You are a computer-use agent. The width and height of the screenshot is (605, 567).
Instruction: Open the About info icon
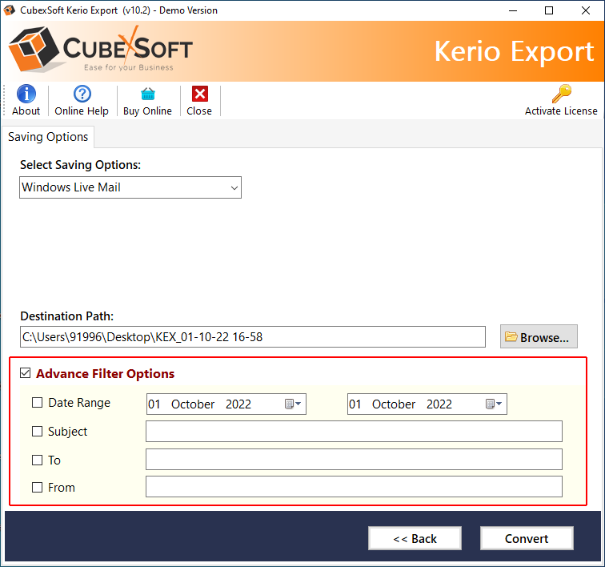coord(26,94)
